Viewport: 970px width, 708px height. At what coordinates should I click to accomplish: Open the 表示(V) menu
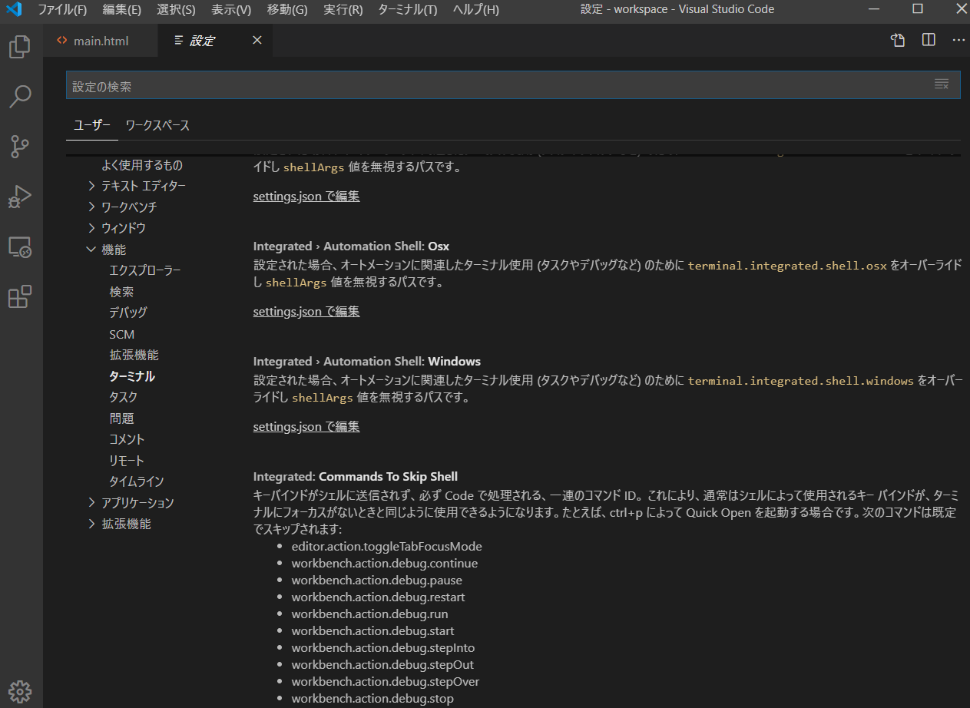point(231,9)
